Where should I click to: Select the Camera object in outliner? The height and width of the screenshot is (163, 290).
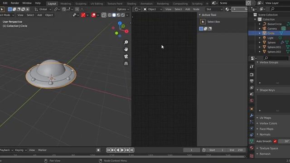pos(272,29)
